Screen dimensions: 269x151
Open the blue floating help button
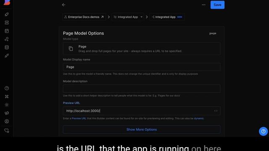(264, 131)
